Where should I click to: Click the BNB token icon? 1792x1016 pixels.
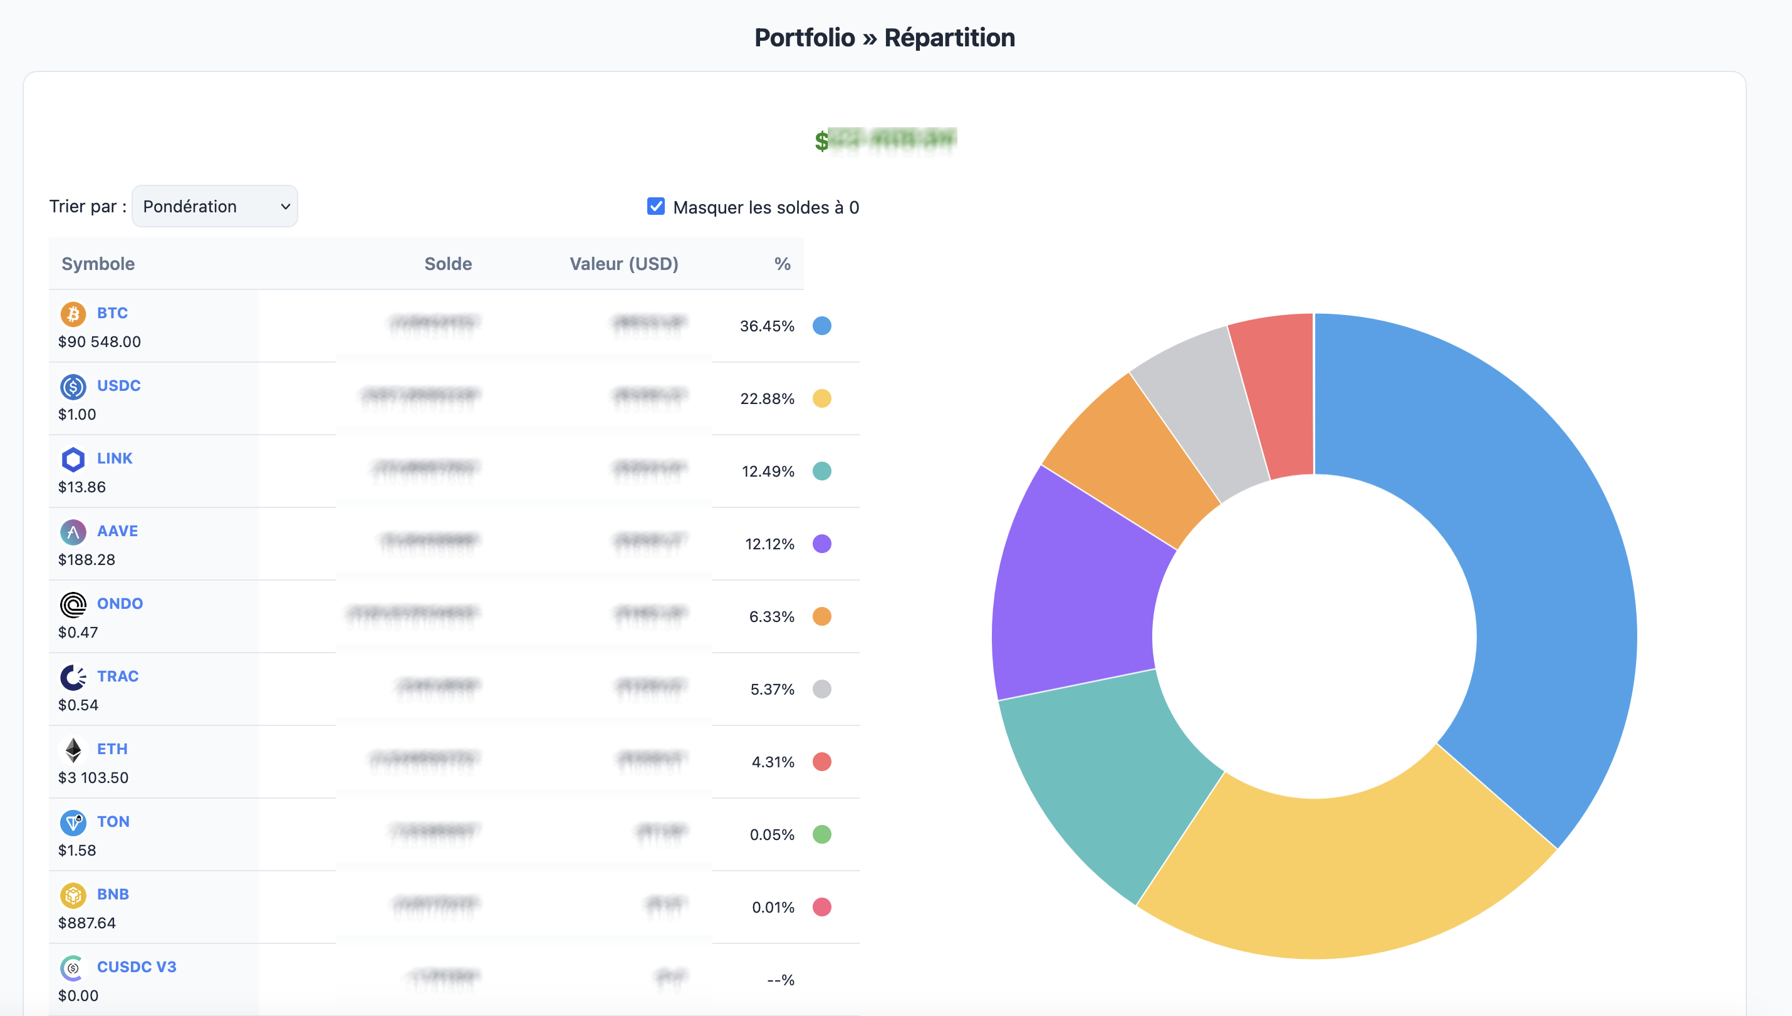point(73,895)
